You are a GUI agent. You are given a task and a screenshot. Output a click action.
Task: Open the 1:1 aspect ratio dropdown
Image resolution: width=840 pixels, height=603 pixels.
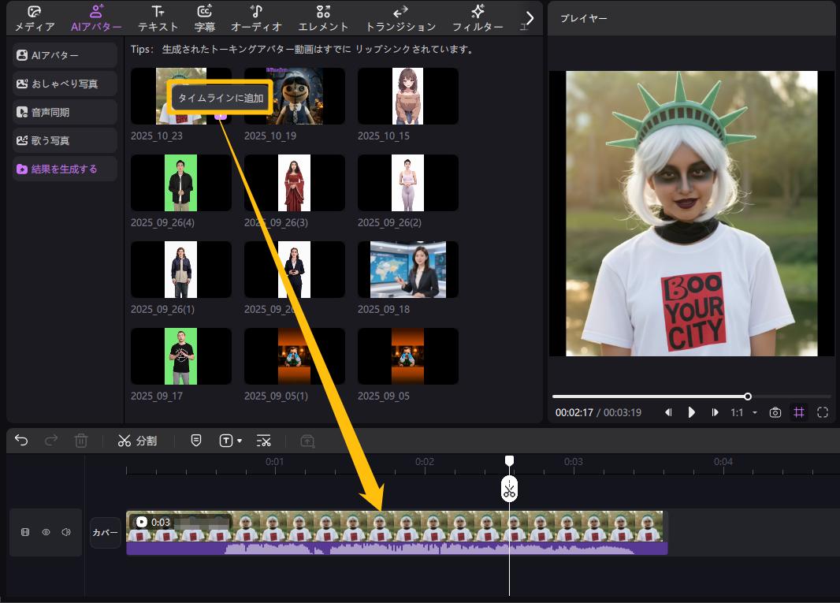point(744,412)
